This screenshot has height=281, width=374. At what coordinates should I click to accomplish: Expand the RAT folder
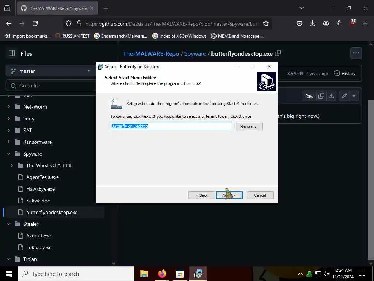pyautogui.click(x=9, y=130)
